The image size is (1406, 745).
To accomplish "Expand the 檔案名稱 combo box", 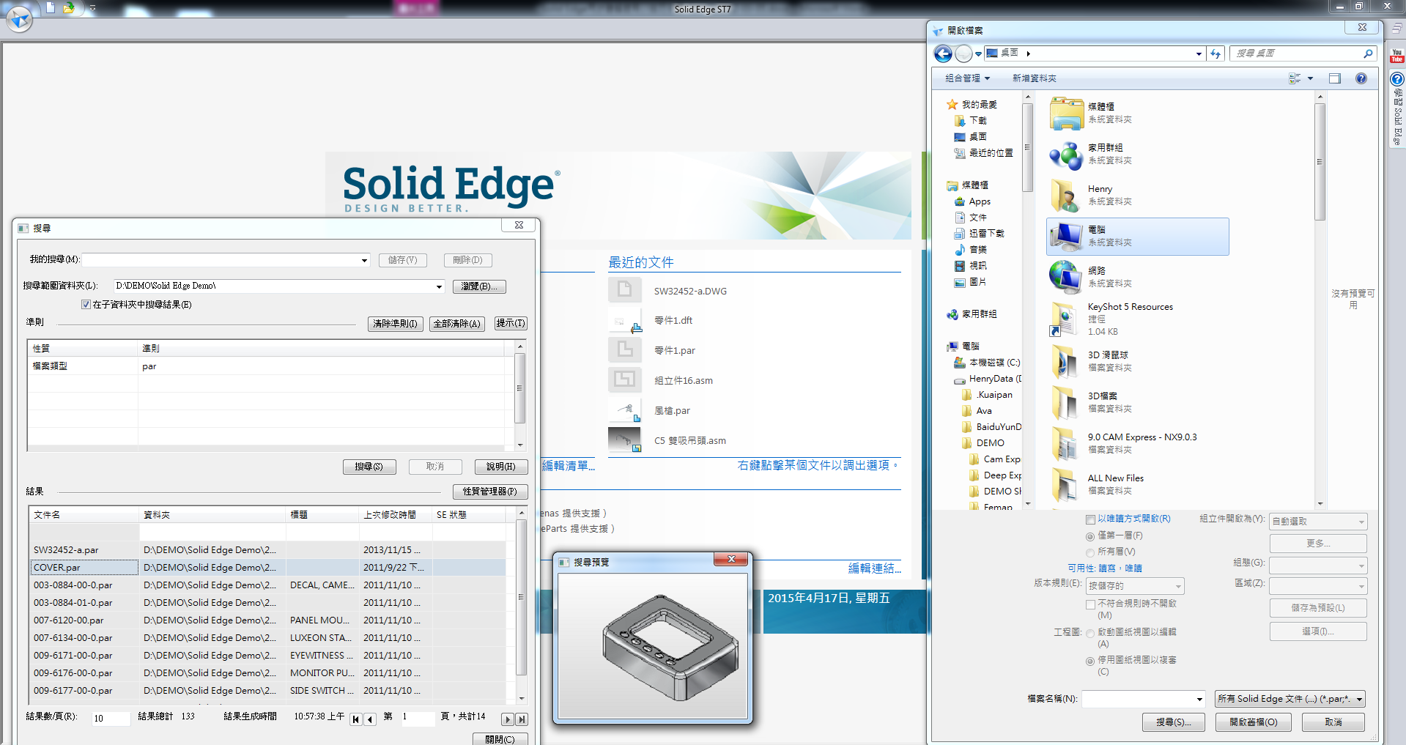I will (1199, 699).
